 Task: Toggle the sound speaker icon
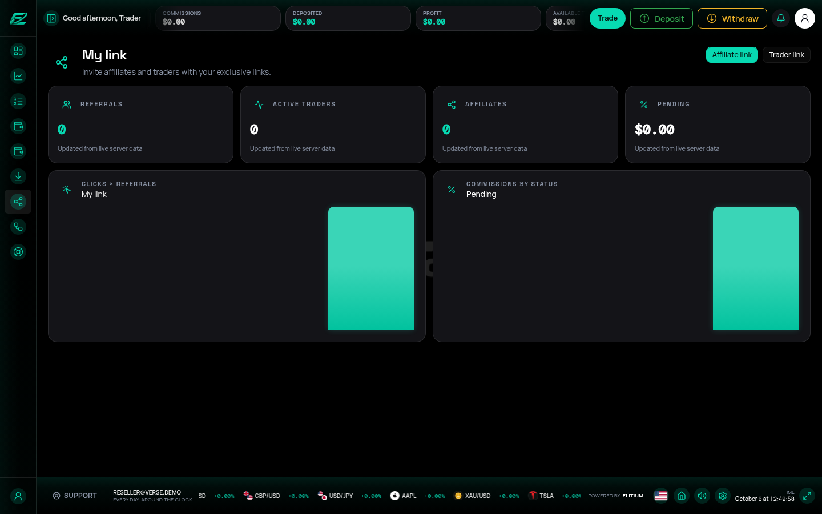pyautogui.click(x=702, y=496)
